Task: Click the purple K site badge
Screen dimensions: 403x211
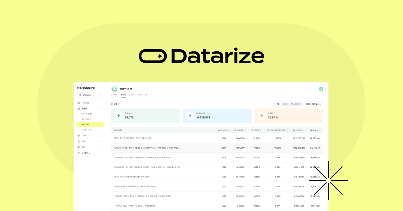Action: click(80, 95)
